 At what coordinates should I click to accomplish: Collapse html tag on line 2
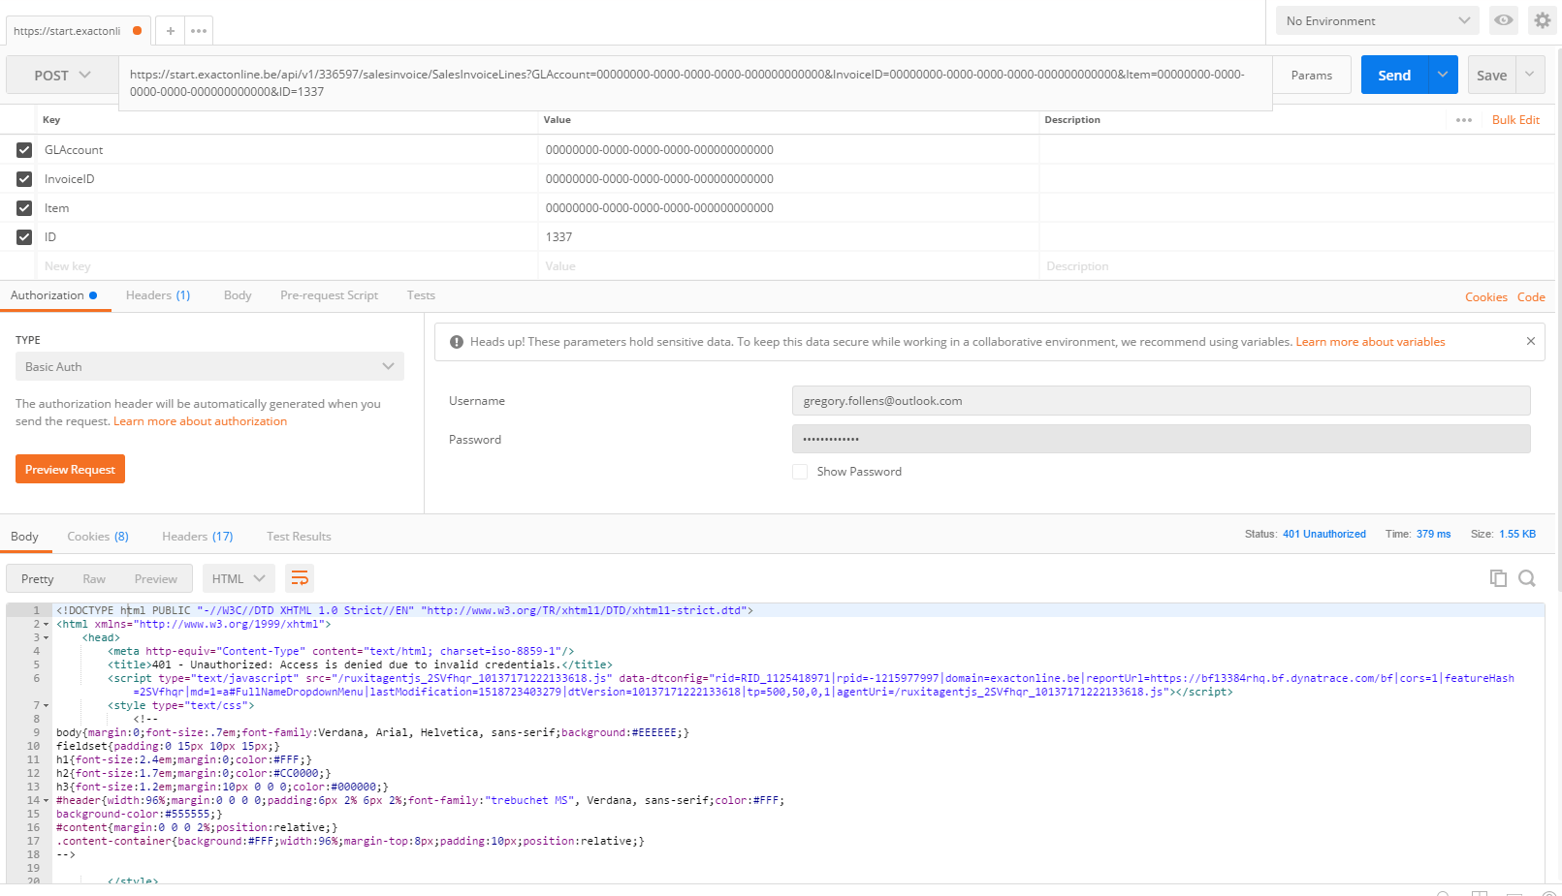tap(46, 625)
